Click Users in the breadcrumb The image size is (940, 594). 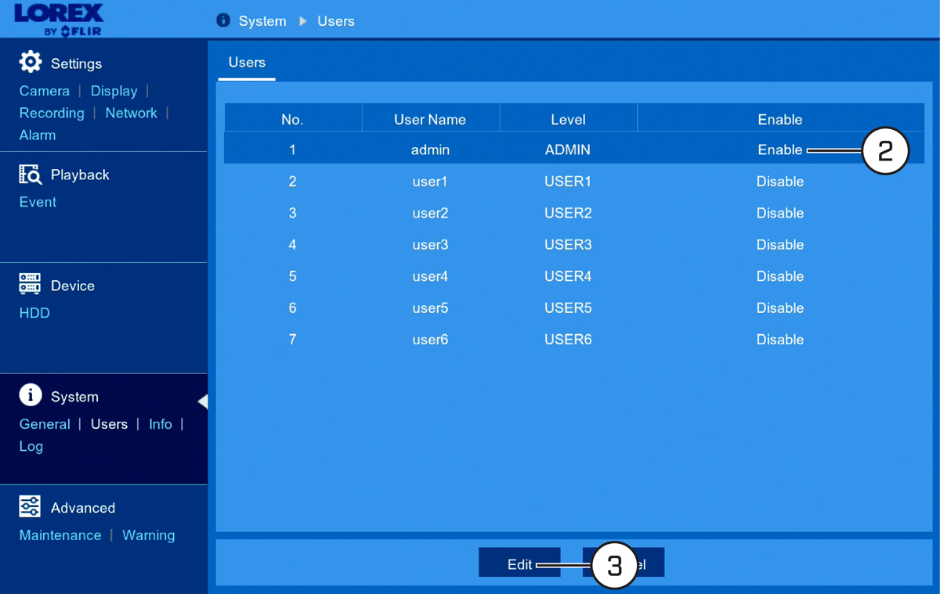point(336,21)
